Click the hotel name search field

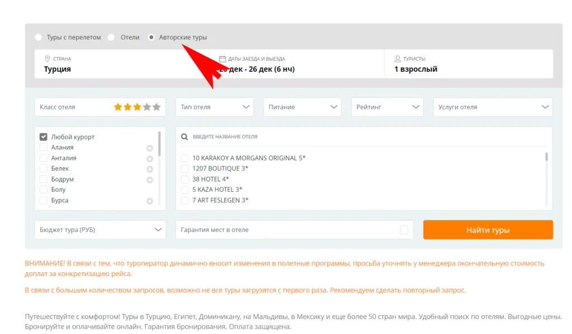pos(364,137)
